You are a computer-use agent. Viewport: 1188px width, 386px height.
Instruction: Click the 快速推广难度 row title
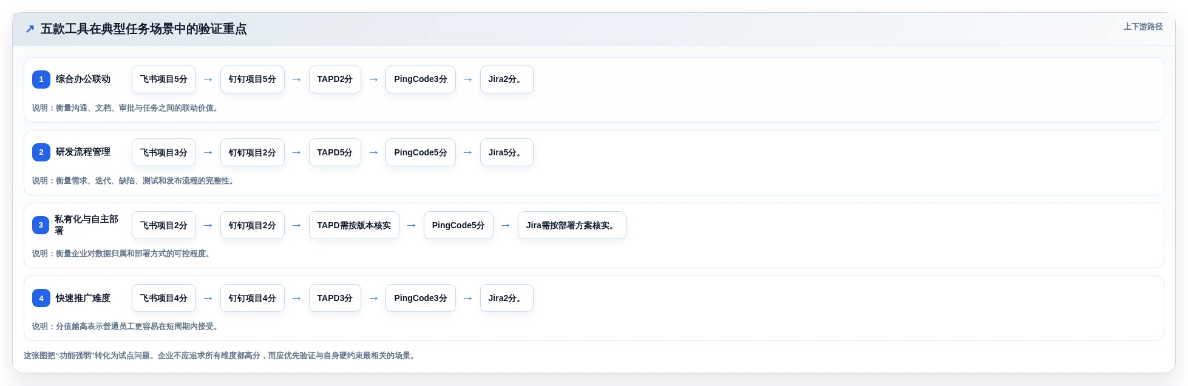point(83,298)
